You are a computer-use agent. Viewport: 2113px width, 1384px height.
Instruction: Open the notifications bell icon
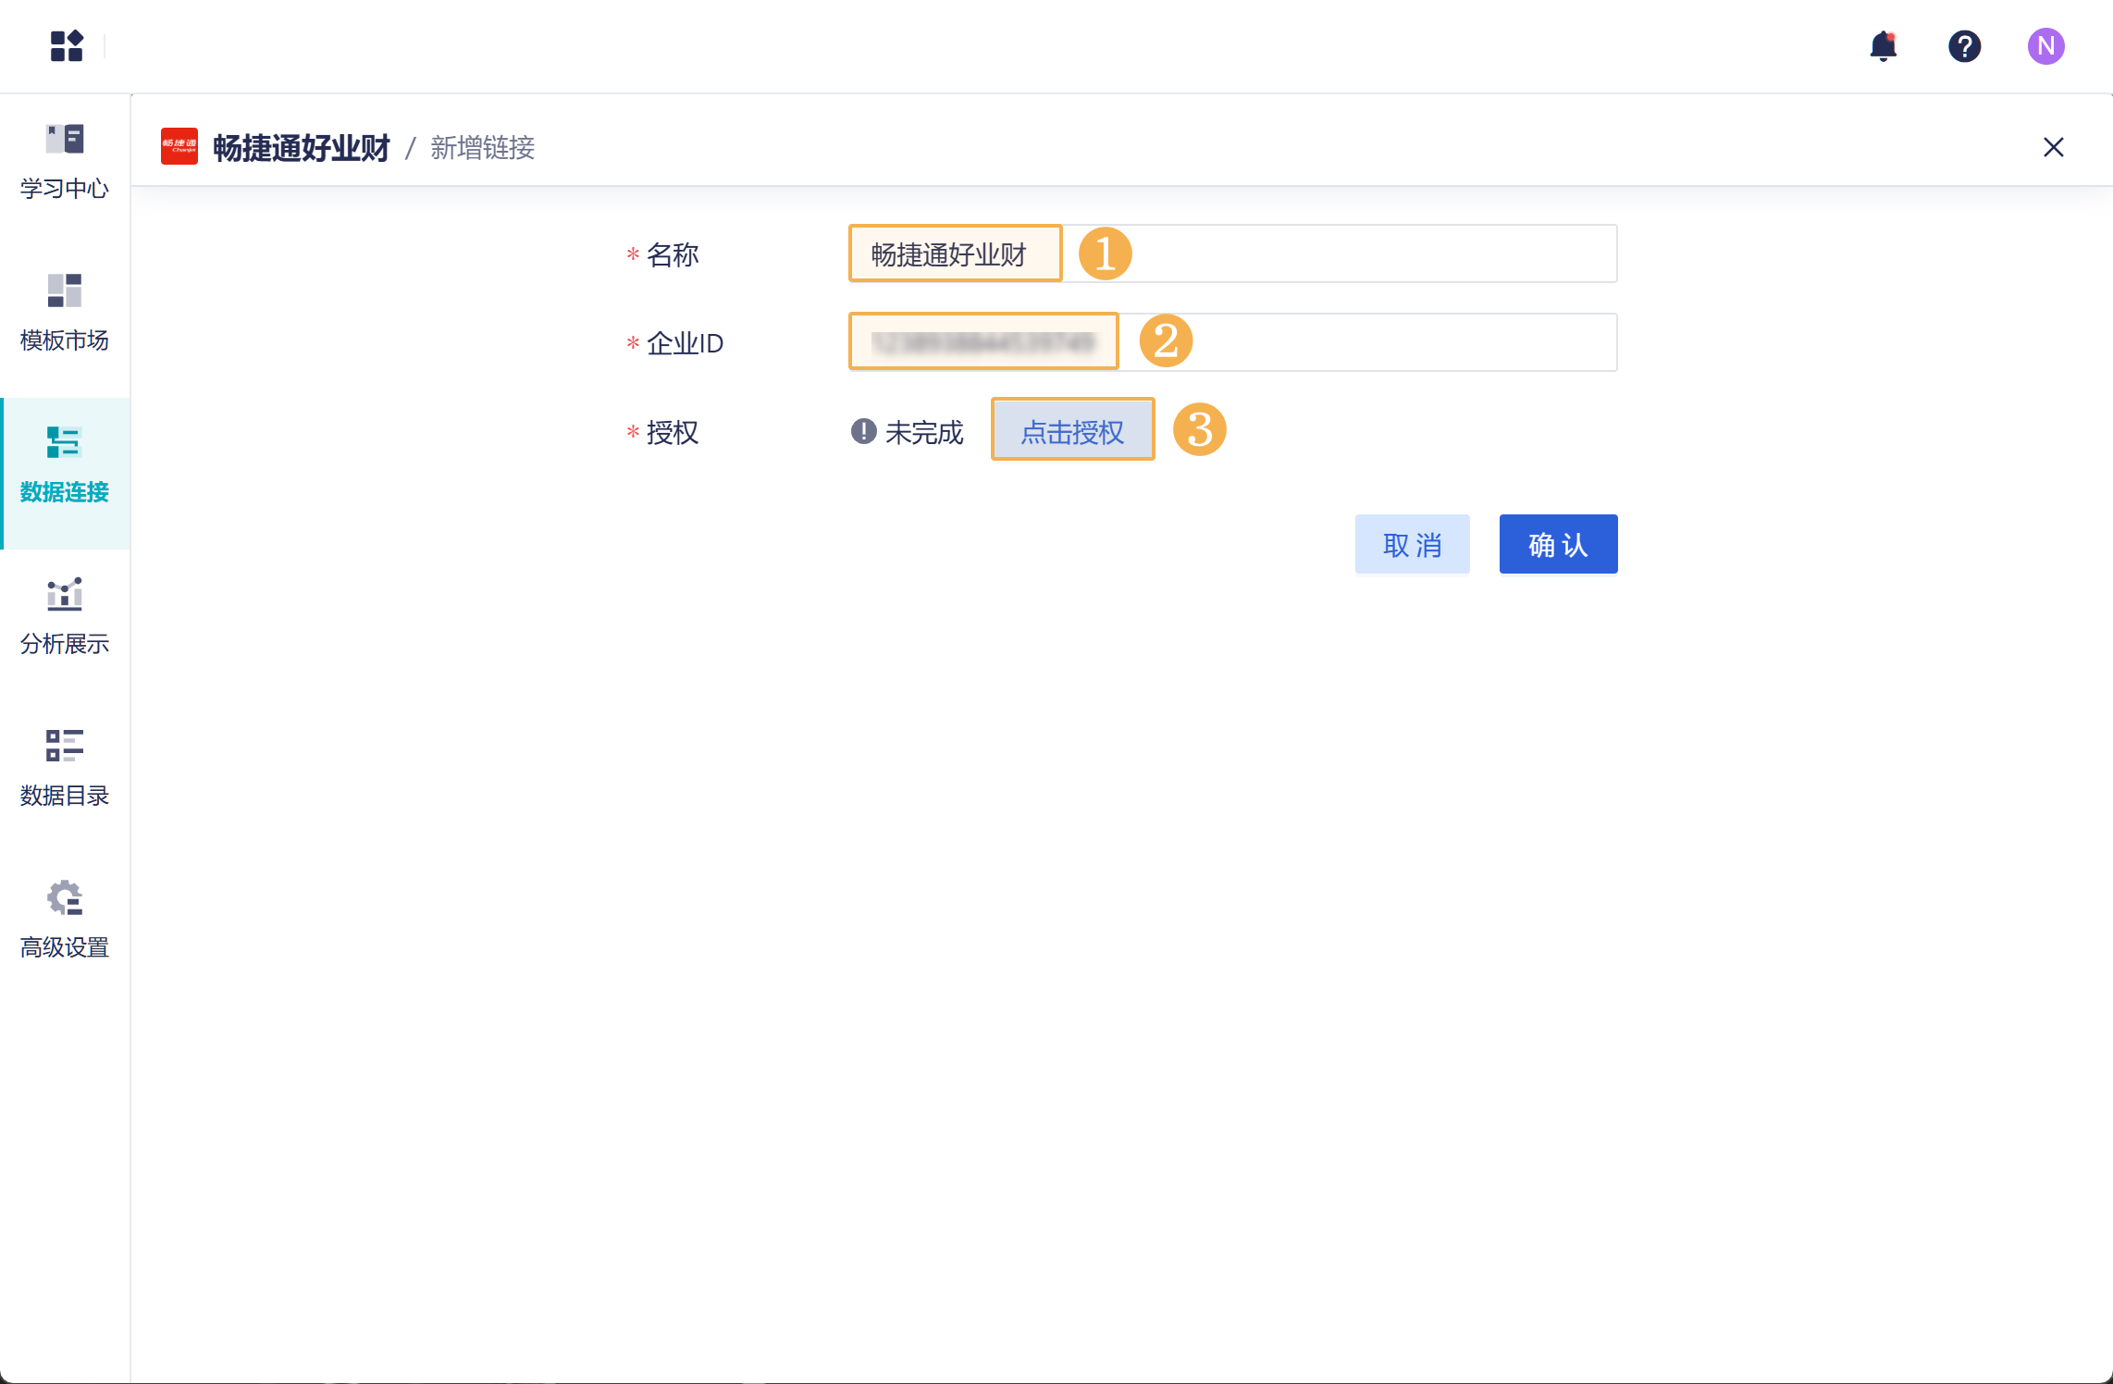[x=1884, y=46]
